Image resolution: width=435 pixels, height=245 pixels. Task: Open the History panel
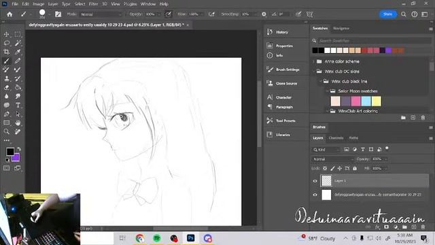(x=282, y=32)
